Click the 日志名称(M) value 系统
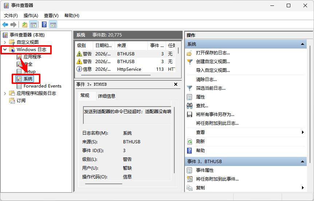The image size is (314, 201). point(127,133)
